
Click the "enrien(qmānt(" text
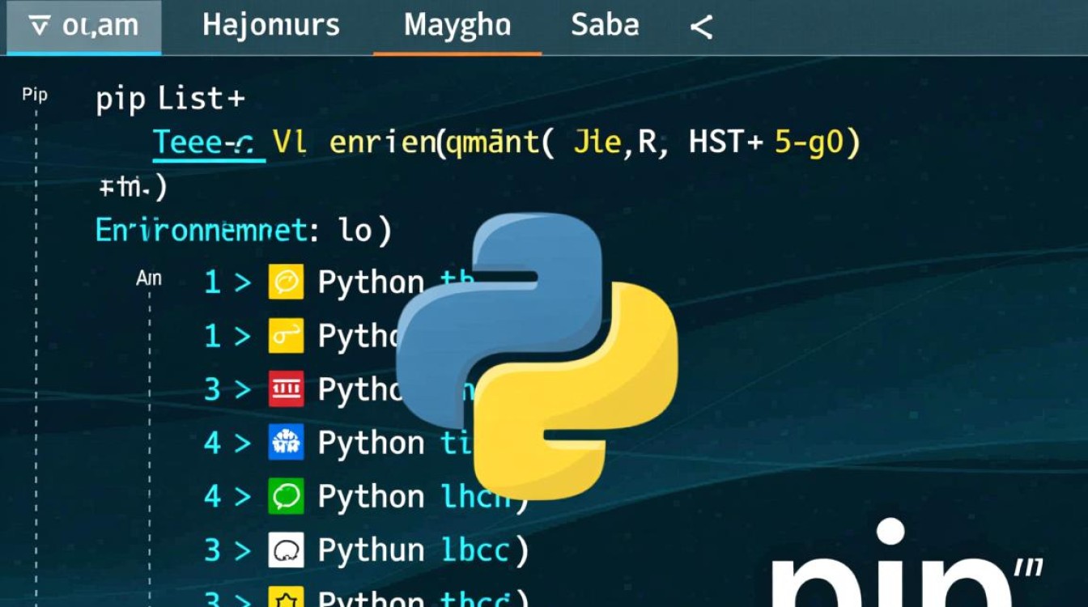(441, 144)
